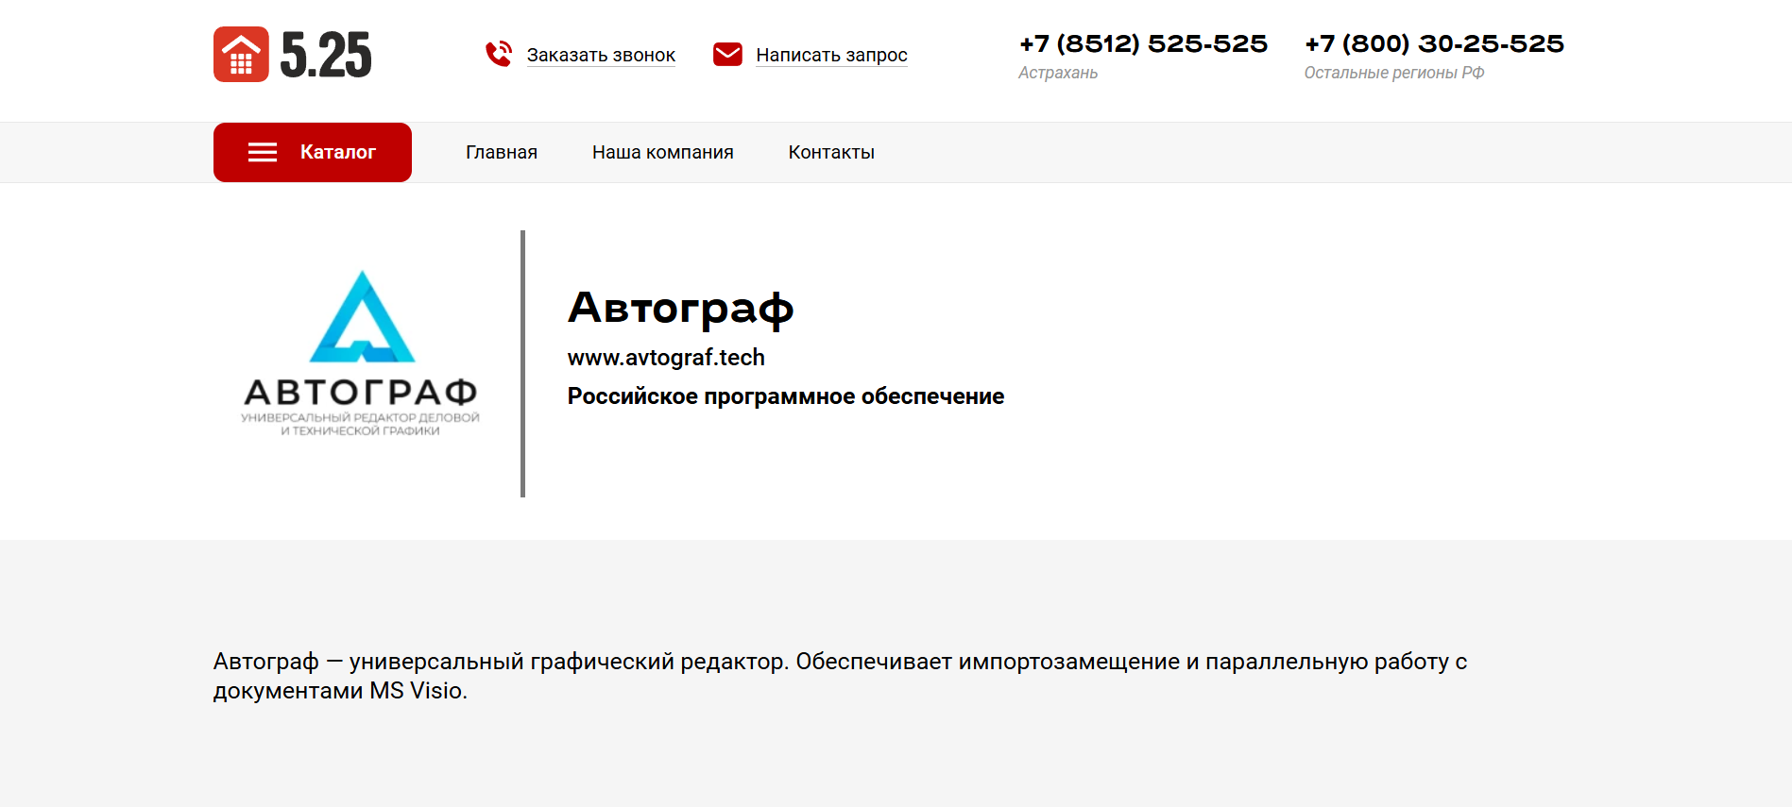Click the red phone handset icon
This screenshot has width=1792, height=807.
pyautogui.click(x=499, y=54)
